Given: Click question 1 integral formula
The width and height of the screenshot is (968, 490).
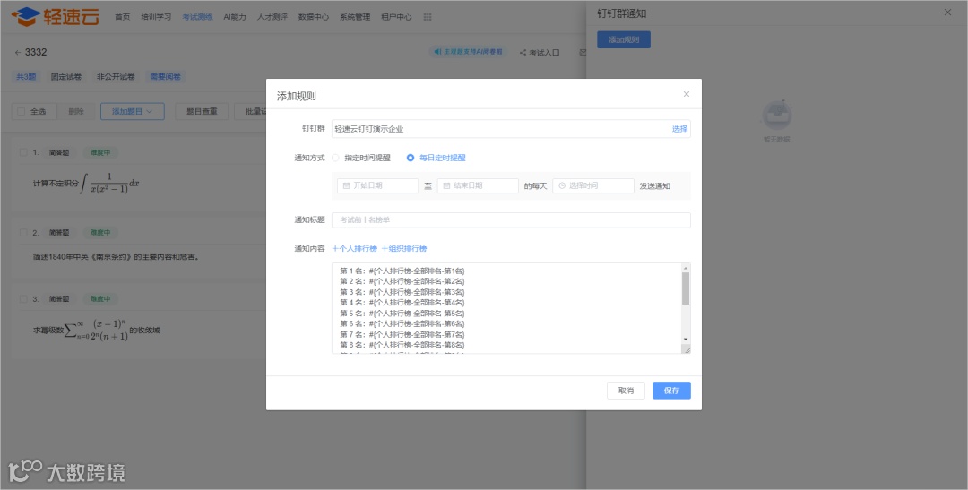Looking at the screenshot, I should pos(110,184).
